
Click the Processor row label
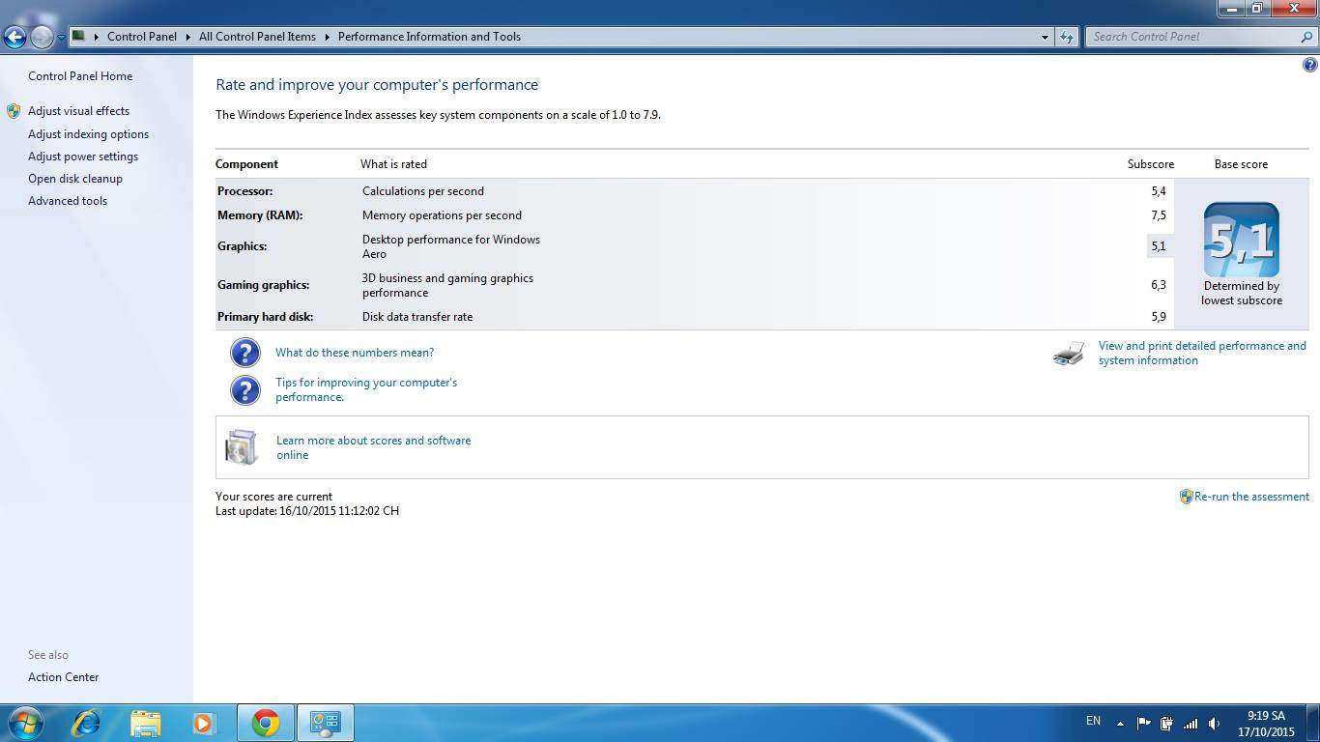pyautogui.click(x=244, y=191)
